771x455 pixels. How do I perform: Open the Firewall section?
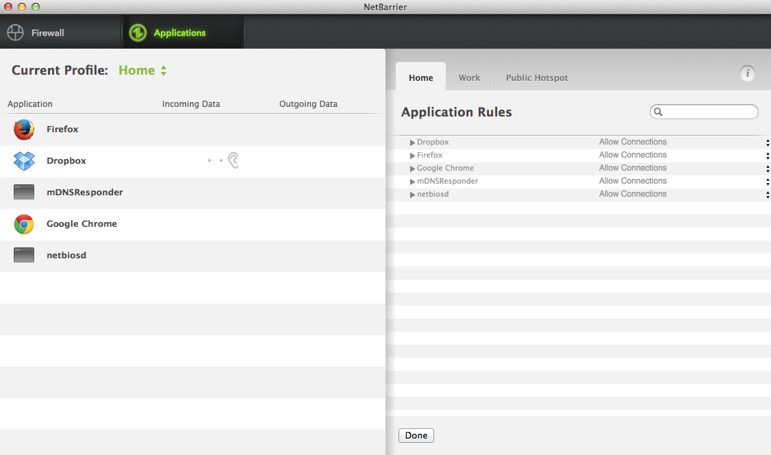60,32
